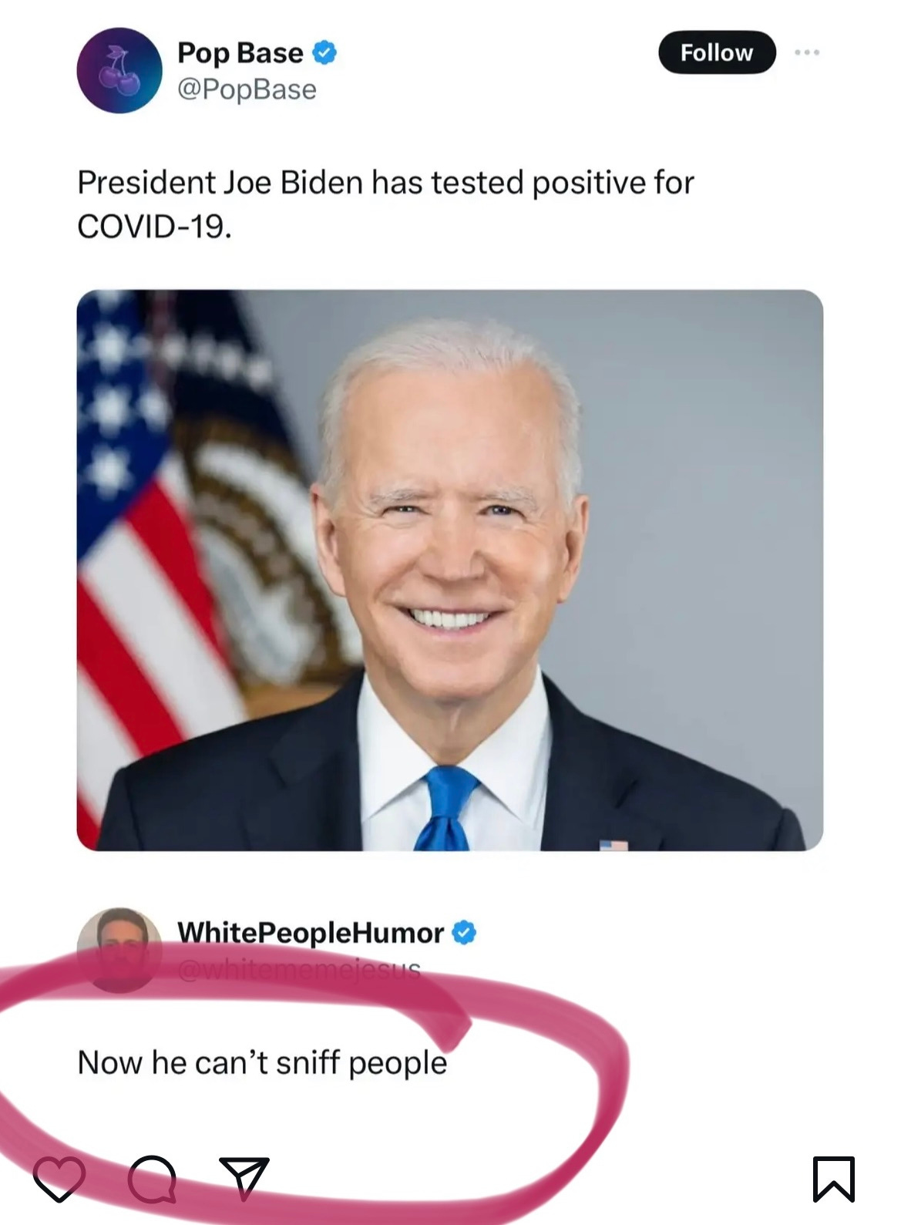View WhitePeopleHumor profile picture
This screenshot has width=901, height=1225.
119,950
